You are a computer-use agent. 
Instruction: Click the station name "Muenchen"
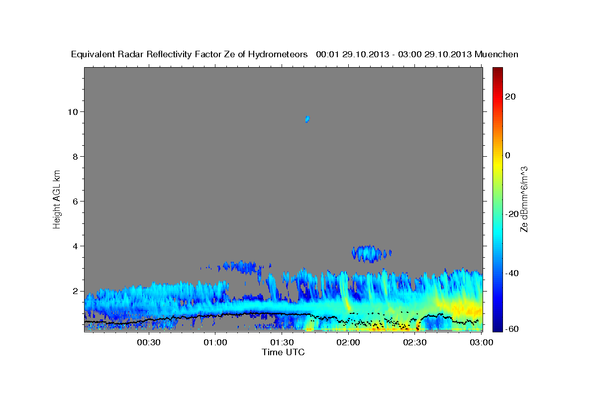pyautogui.click(x=497, y=54)
